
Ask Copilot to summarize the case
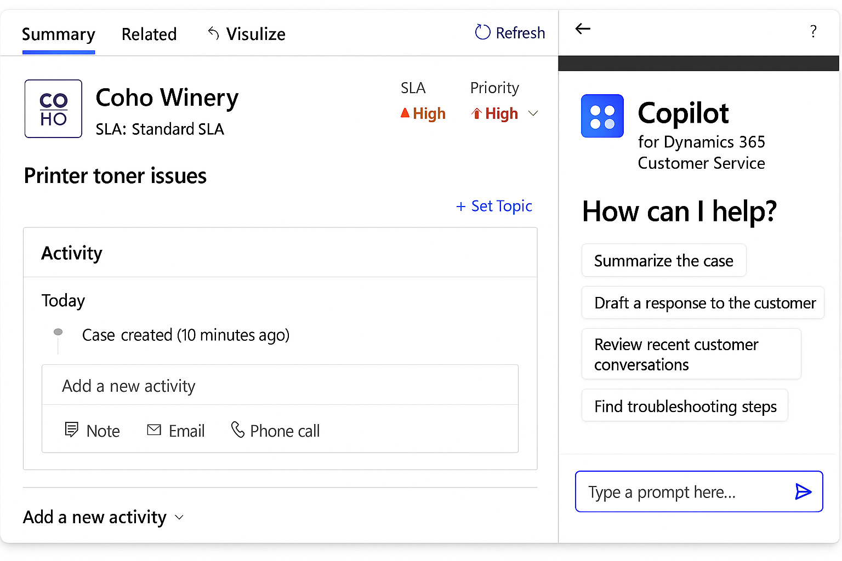(663, 260)
